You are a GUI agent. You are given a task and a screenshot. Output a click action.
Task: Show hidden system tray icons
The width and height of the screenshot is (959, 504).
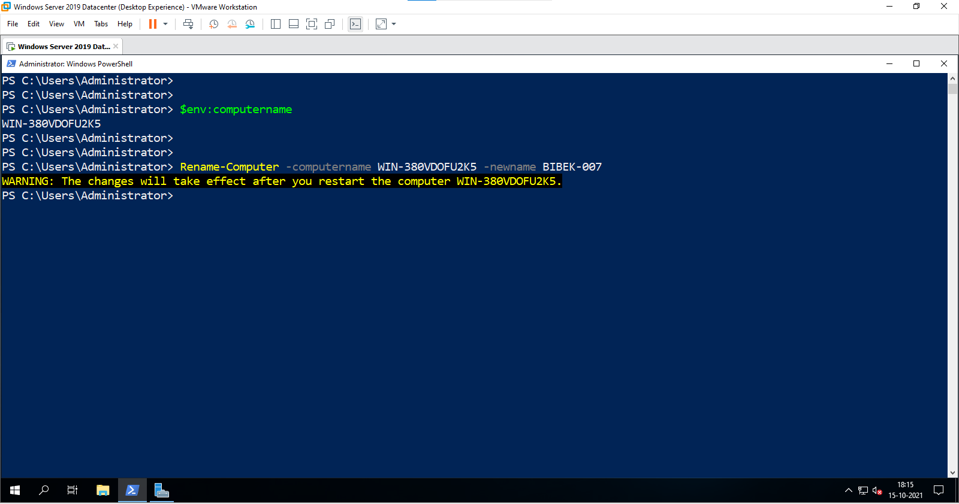848,490
